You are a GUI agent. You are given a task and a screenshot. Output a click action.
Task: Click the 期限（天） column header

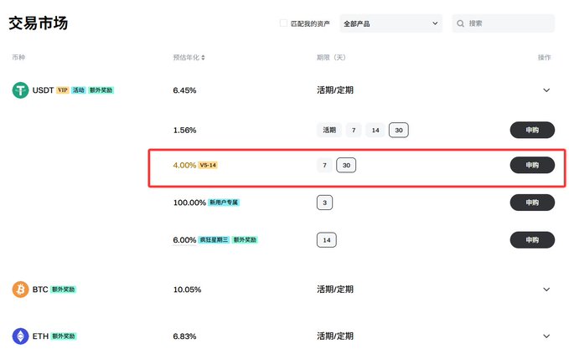click(331, 58)
